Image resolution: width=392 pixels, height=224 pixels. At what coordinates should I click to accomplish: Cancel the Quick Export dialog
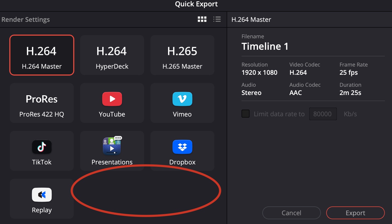tap(292, 213)
